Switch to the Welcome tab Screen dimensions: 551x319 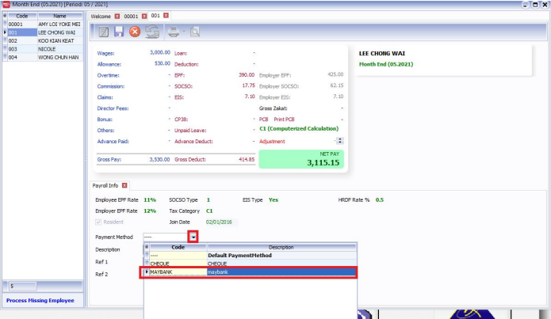(101, 16)
